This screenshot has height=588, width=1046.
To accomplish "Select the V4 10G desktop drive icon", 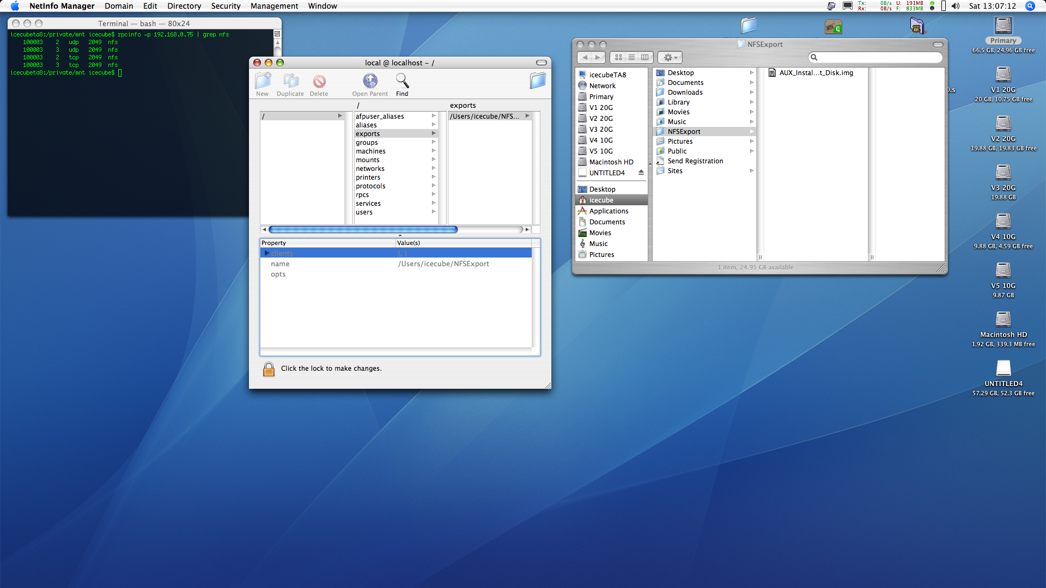I will [1003, 222].
